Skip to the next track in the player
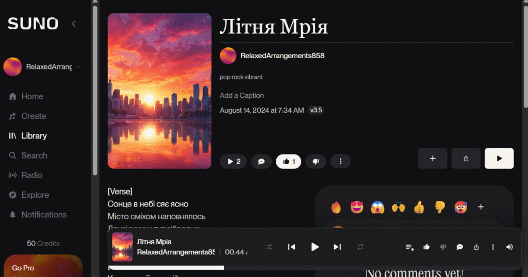Viewport: 528px width, 277px height. [x=337, y=247]
